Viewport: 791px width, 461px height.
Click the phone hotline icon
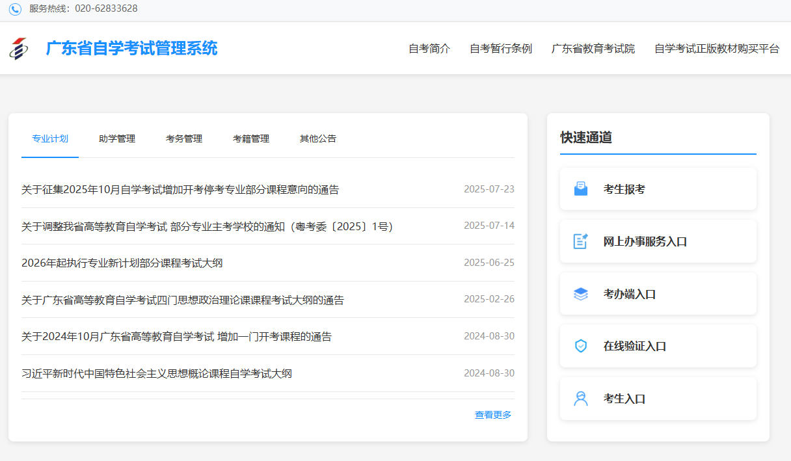[15, 9]
